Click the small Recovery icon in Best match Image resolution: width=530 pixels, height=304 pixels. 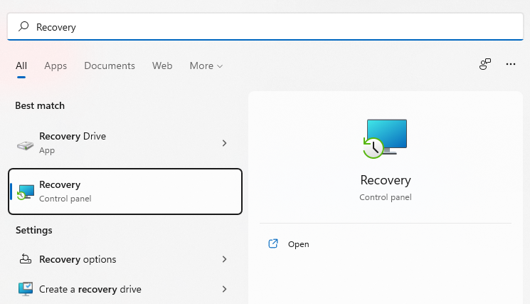click(x=26, y=192)
